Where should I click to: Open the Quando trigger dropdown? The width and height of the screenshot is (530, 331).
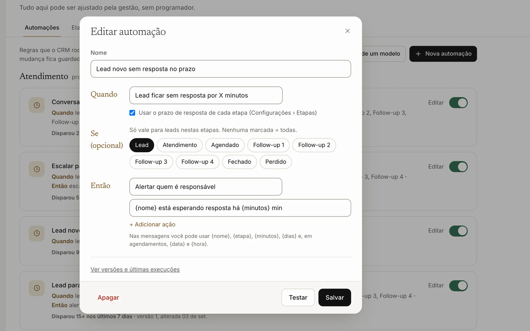[x=206, y=95]
